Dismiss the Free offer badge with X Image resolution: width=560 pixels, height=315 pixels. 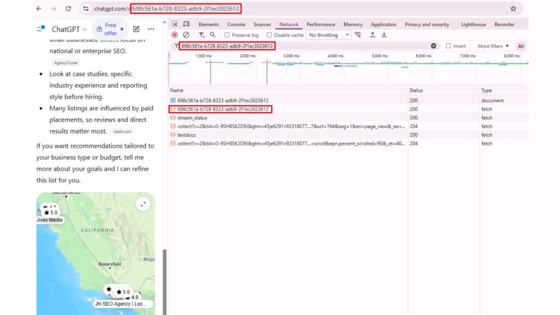122,29
